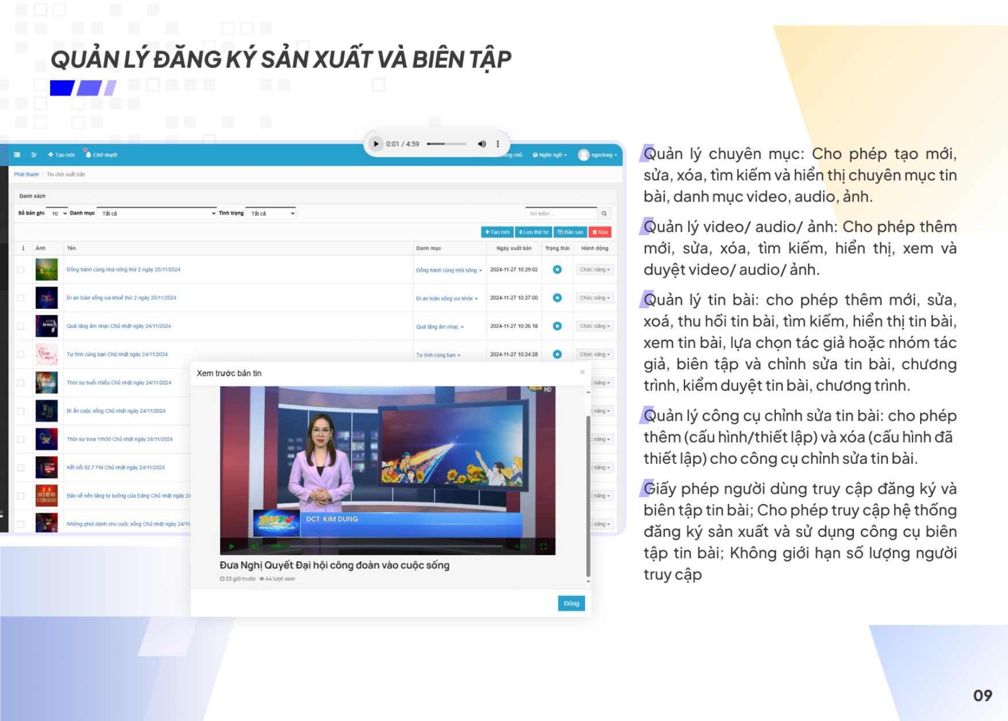Click status star icon of first row
This screenshot has width=1008, height=721.
[557, 270]
